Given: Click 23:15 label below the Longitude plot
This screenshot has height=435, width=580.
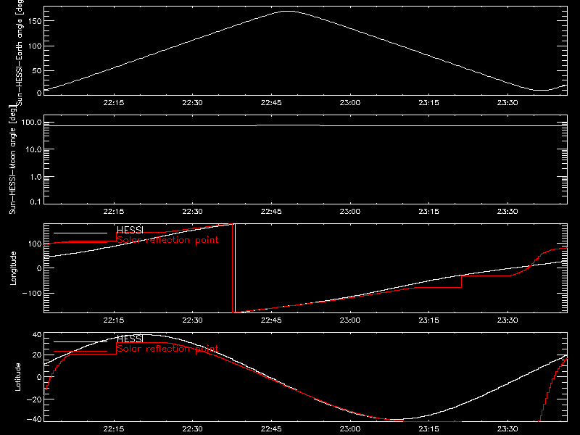Looking at the screenshot, I should 428,320.
